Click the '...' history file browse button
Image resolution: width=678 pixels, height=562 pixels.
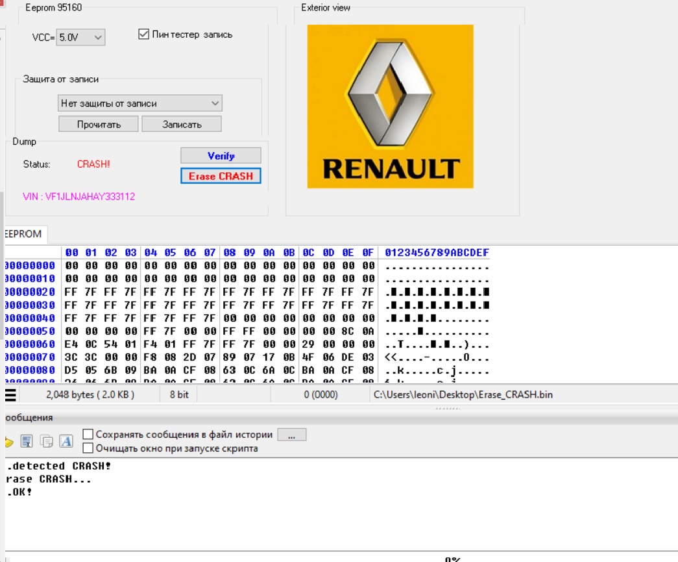tap(291, 435)
